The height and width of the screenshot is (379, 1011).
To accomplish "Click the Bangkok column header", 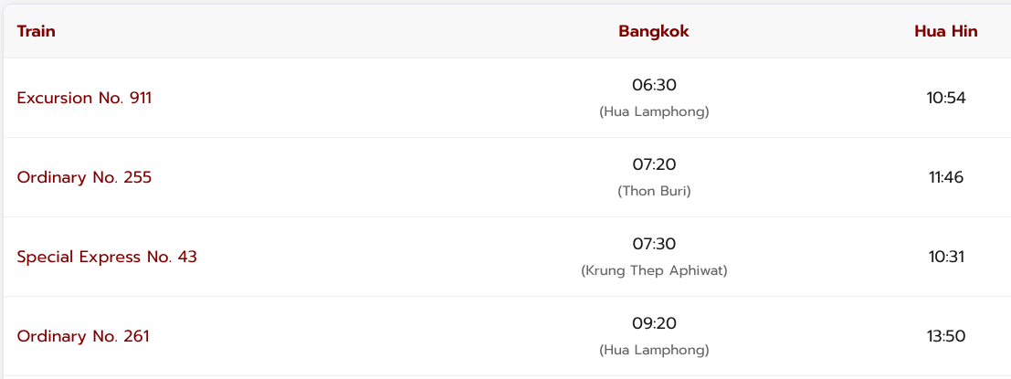I will (654, 31).
